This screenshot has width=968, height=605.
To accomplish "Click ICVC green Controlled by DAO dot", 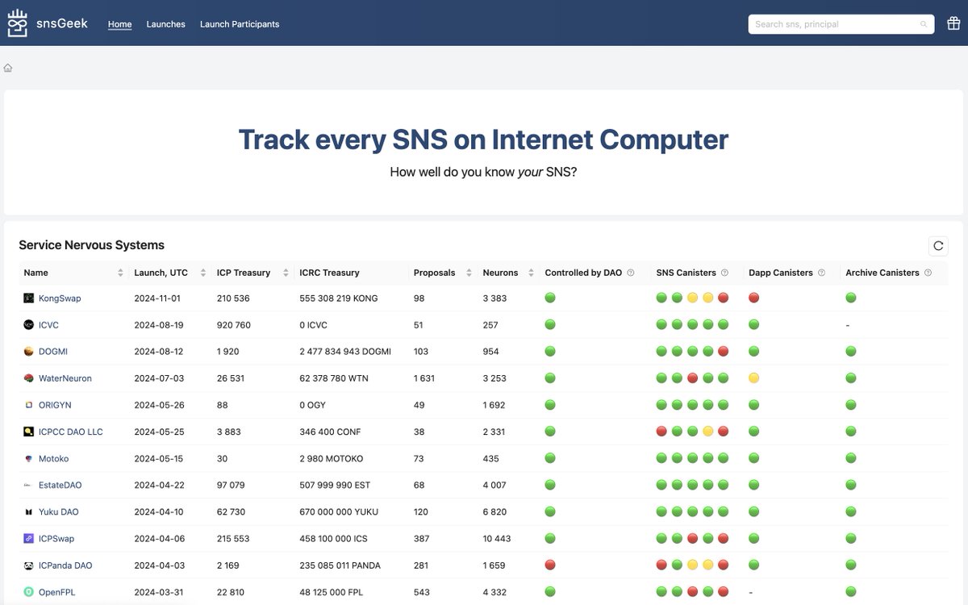I will [x=550, y=324].
